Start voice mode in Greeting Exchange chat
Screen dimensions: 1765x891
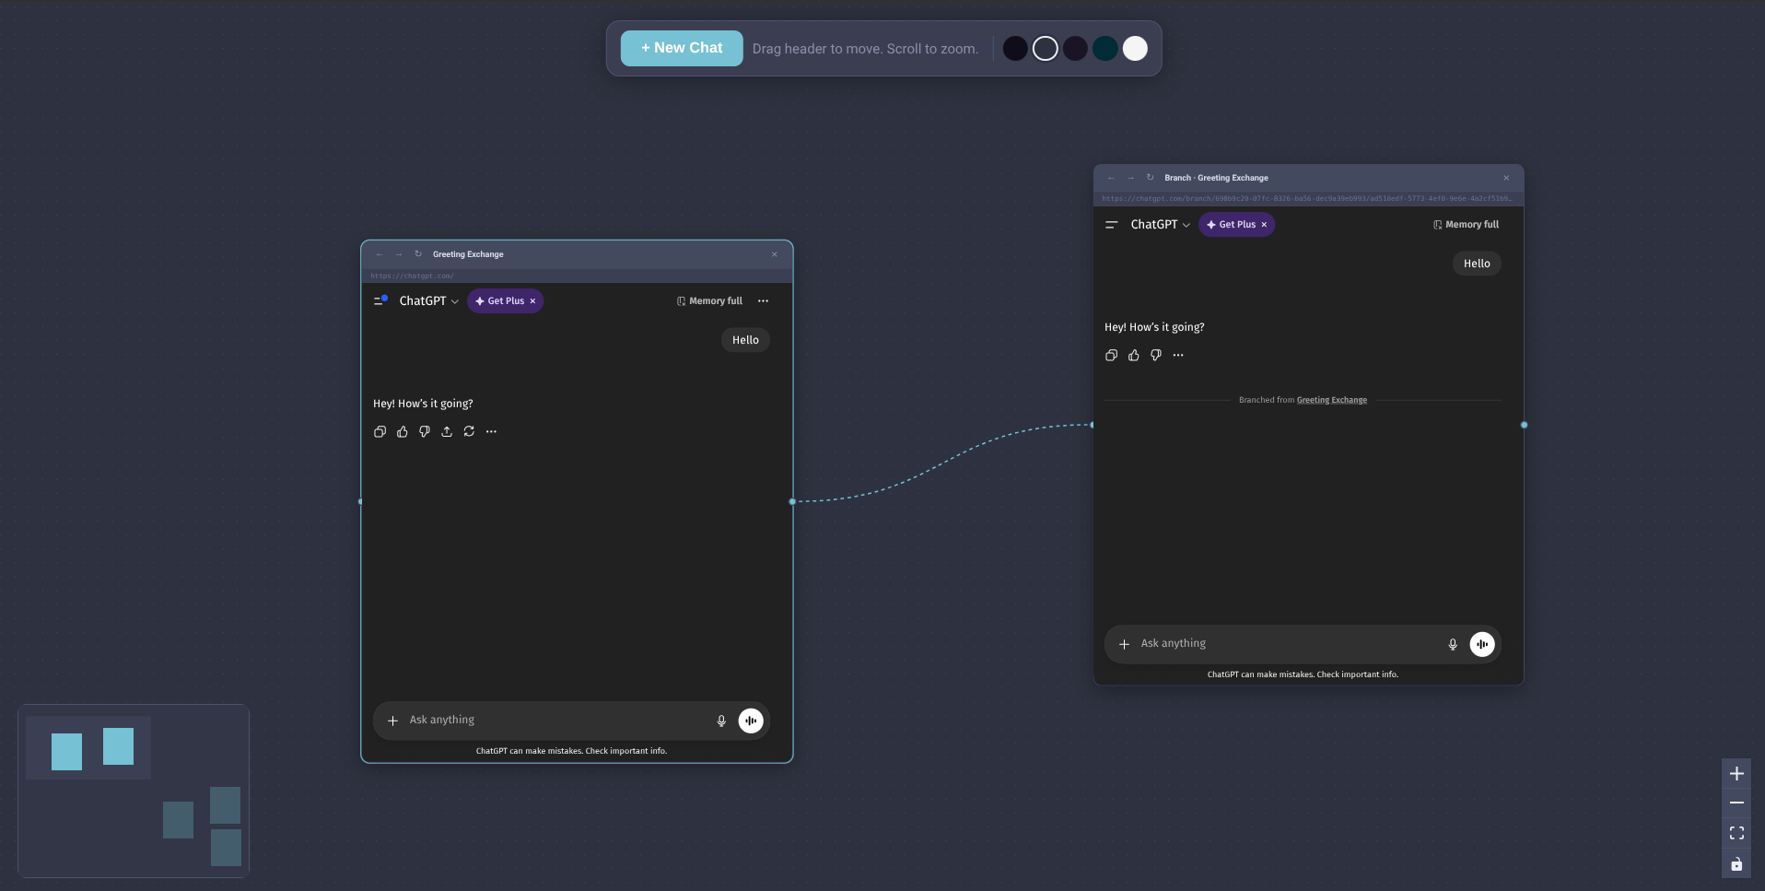[x=751, y=721]
